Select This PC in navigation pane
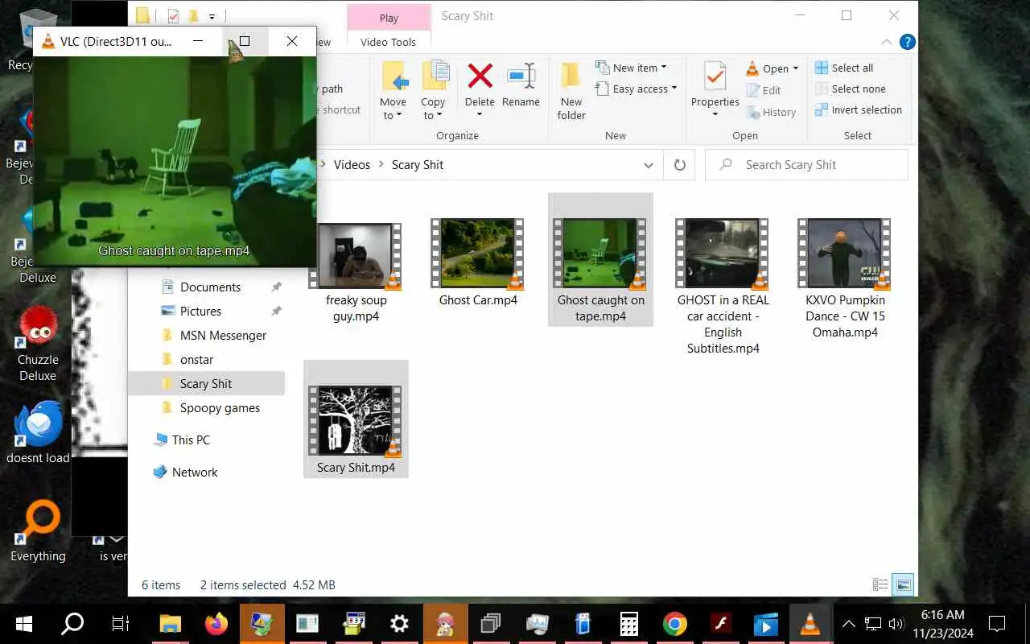 pyautogui.click(x=191, y=440)
